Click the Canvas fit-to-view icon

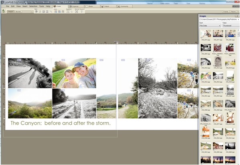[x=77, y=12]
